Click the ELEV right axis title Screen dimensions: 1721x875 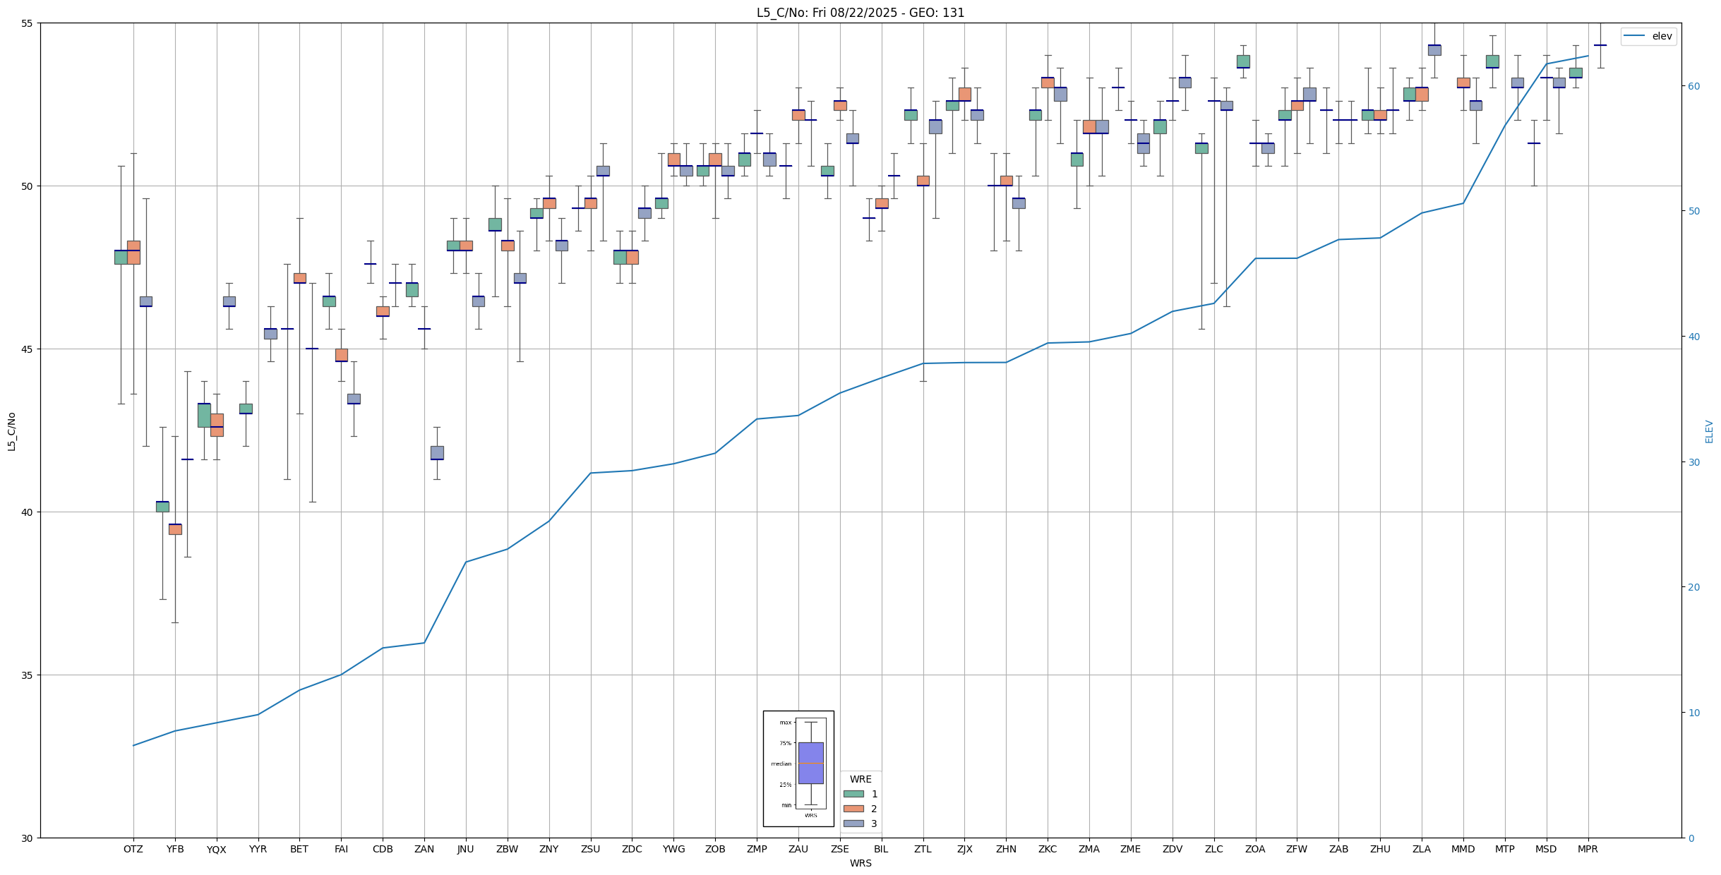point(1709,431)
